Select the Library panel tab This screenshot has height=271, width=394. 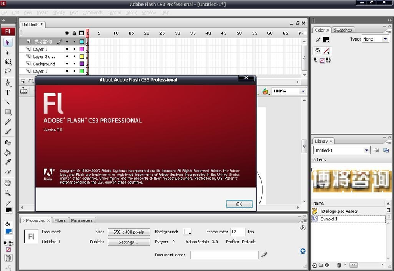pyautogui.click(x=324, y=141)
